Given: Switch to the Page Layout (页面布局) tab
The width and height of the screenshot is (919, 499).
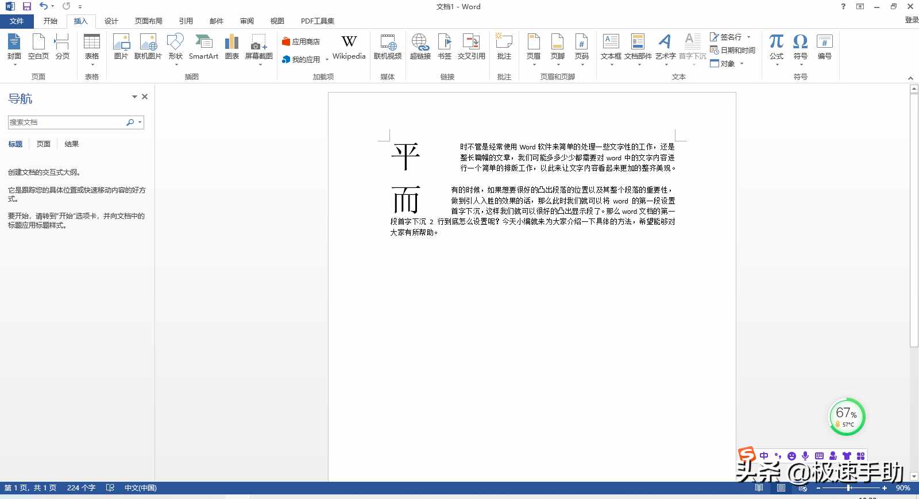Looking at the screenshot, I should point(149,21).
